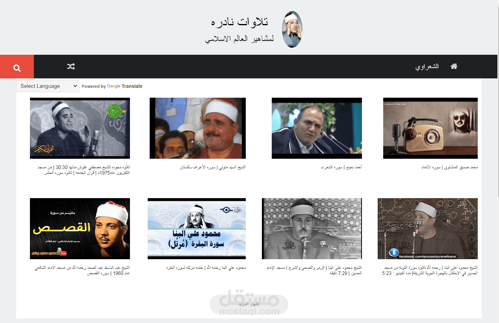Open the سورة البقرة blue banner thumbnail

197,228
